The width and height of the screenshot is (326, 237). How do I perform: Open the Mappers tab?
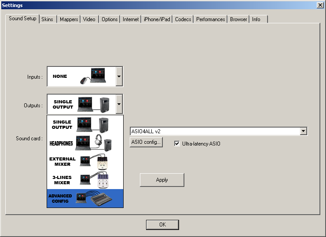[x=69, y=19]
